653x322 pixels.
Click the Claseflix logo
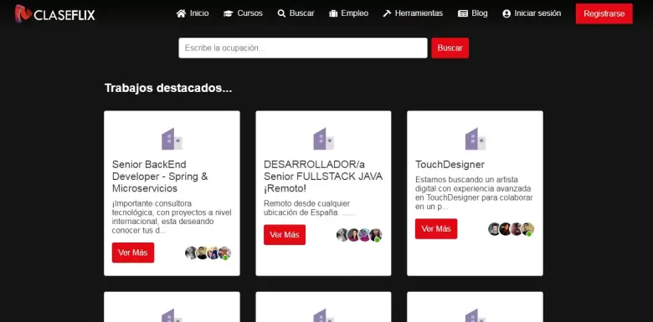55,13
